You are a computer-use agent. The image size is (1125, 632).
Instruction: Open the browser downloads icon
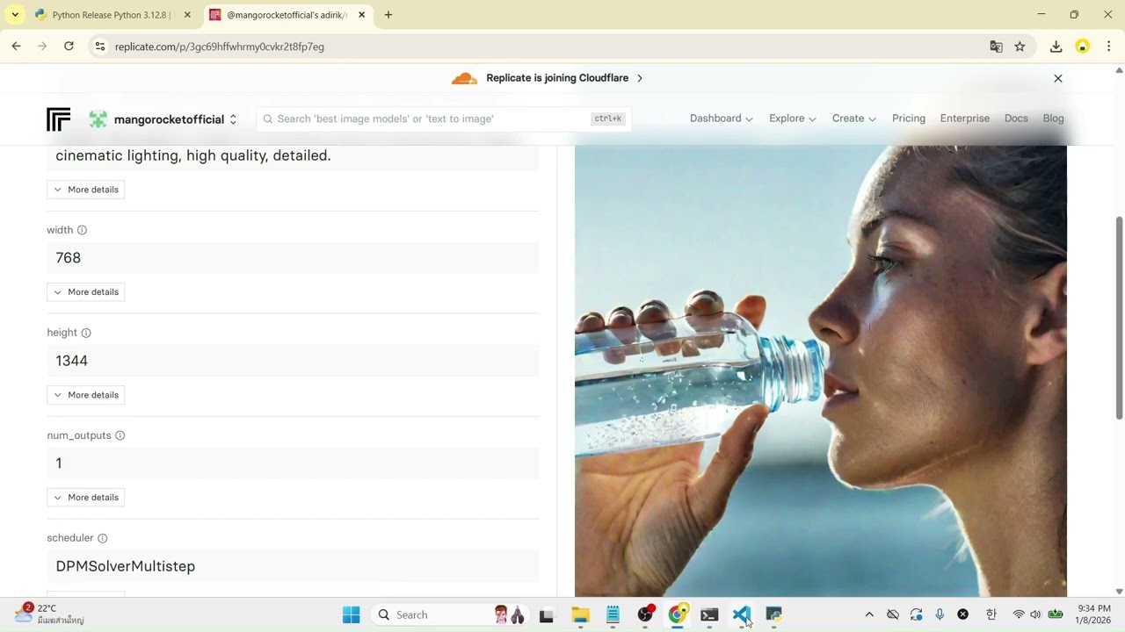[x=1056, y=47]
